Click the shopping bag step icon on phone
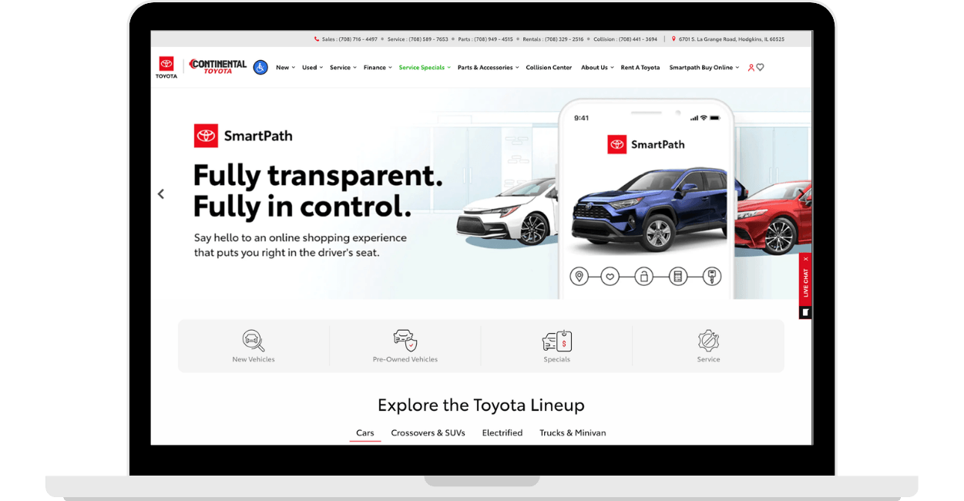This screenshot has width=964, height=501. 644,276
